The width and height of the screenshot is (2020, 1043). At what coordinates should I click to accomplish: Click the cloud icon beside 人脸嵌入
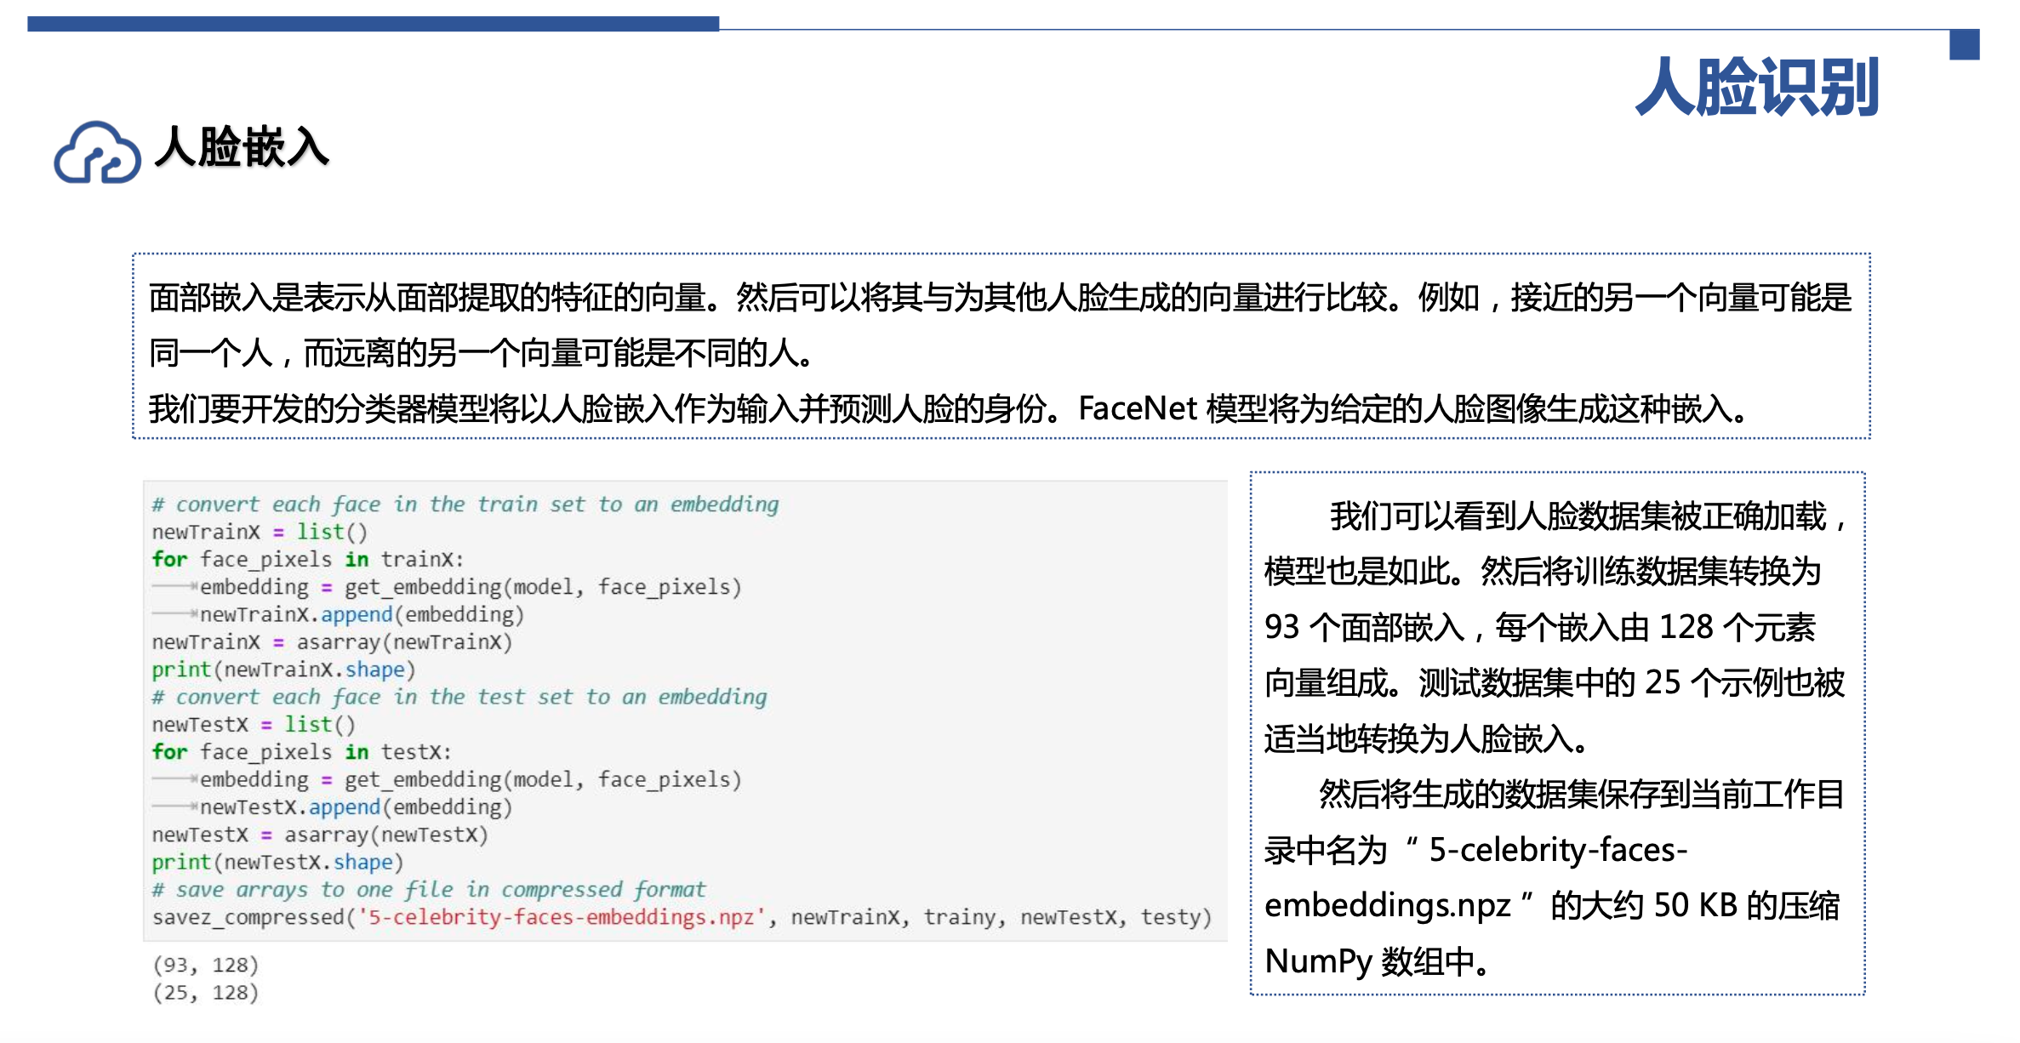pos(97,152)
